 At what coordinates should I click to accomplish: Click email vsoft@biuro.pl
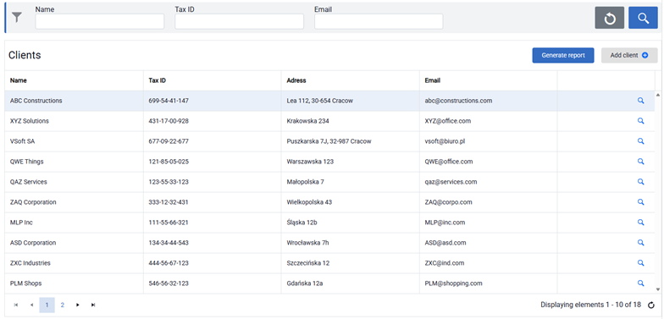(445, 141)
